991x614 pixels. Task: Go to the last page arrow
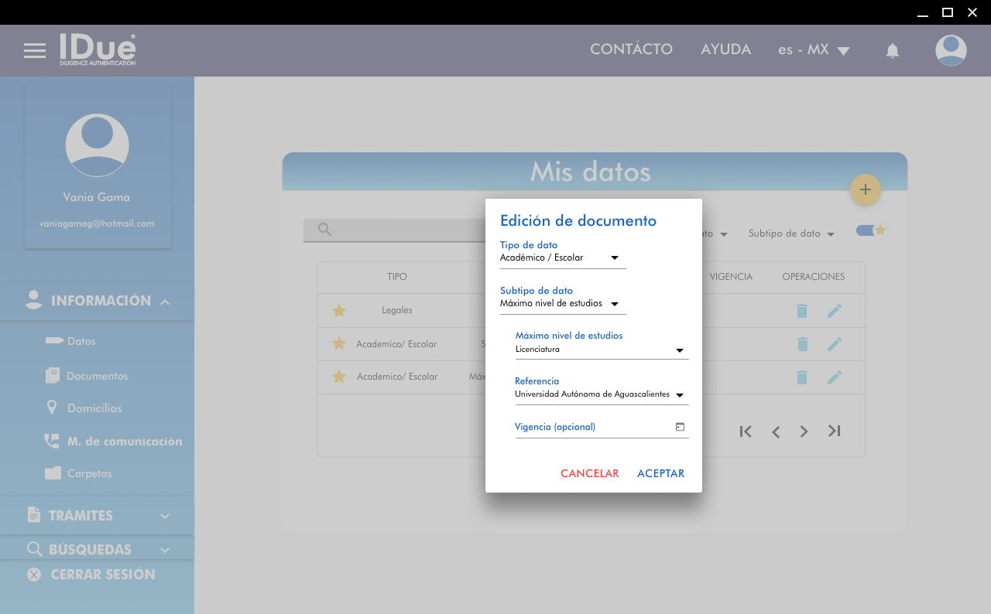(x=834, y=432)
